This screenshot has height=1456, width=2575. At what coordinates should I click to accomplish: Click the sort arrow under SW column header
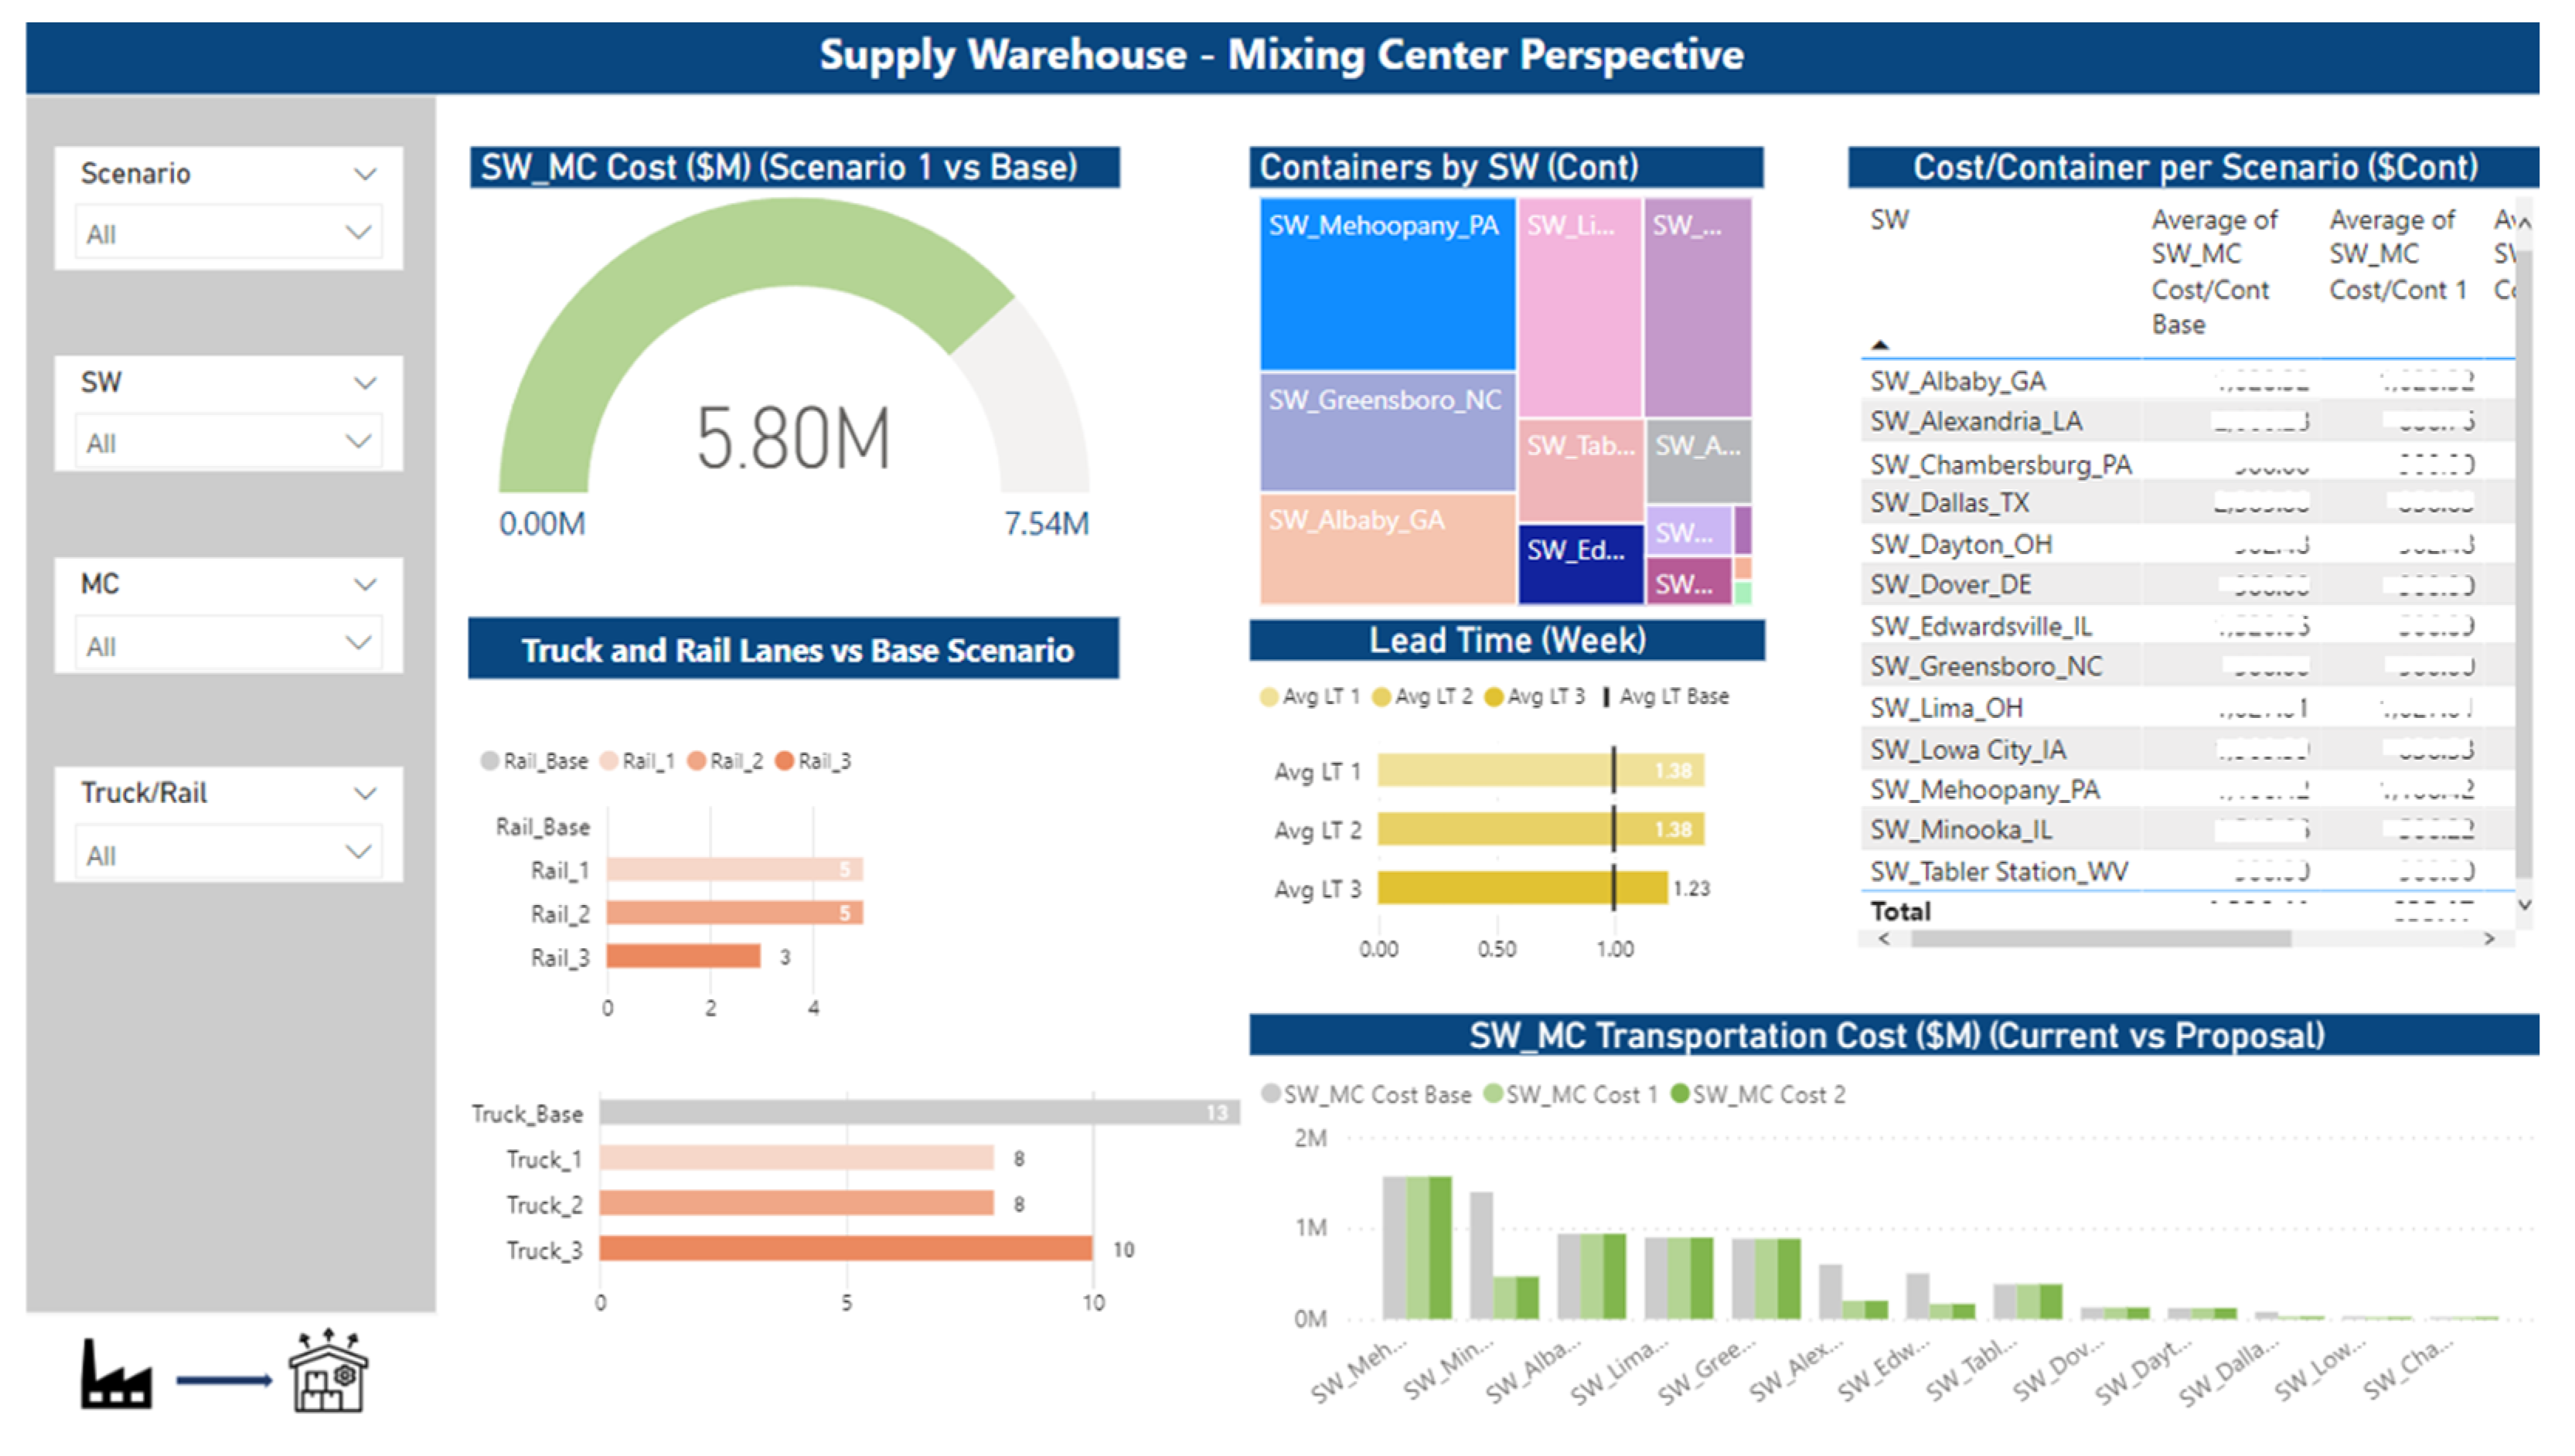pyautogui.click(x=1880, y=345)
